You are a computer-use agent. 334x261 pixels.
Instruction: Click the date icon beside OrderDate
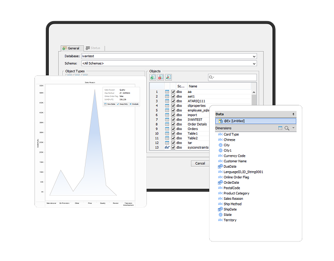point(220,183)
